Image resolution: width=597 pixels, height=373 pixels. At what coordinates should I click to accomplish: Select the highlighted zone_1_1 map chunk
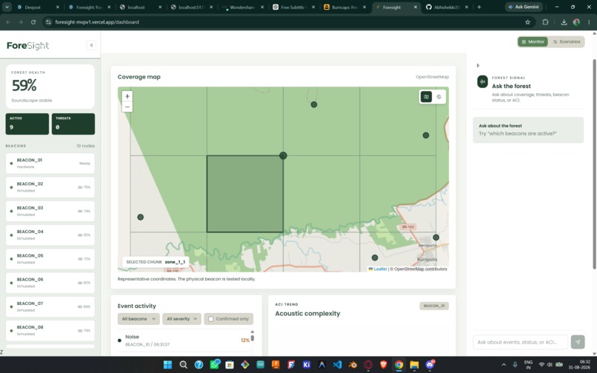click(245, 194)
